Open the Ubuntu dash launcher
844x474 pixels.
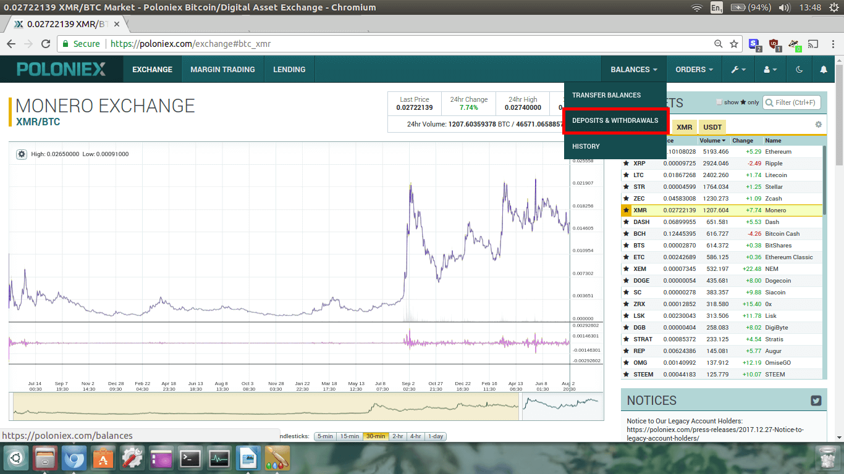pyautogui.click(x=16, y=459)
